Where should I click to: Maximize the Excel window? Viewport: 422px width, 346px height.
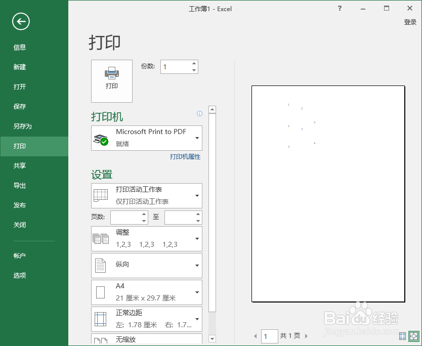pyautogui.click(x=387, y=8)
